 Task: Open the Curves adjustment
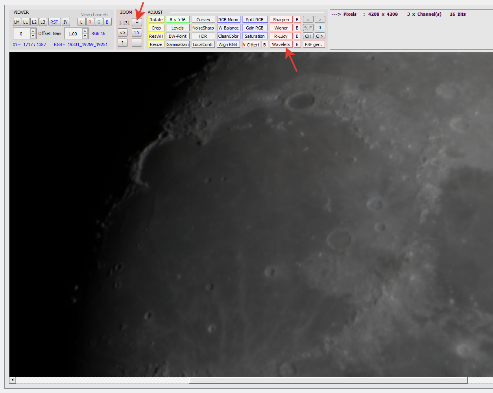[203, 19]
